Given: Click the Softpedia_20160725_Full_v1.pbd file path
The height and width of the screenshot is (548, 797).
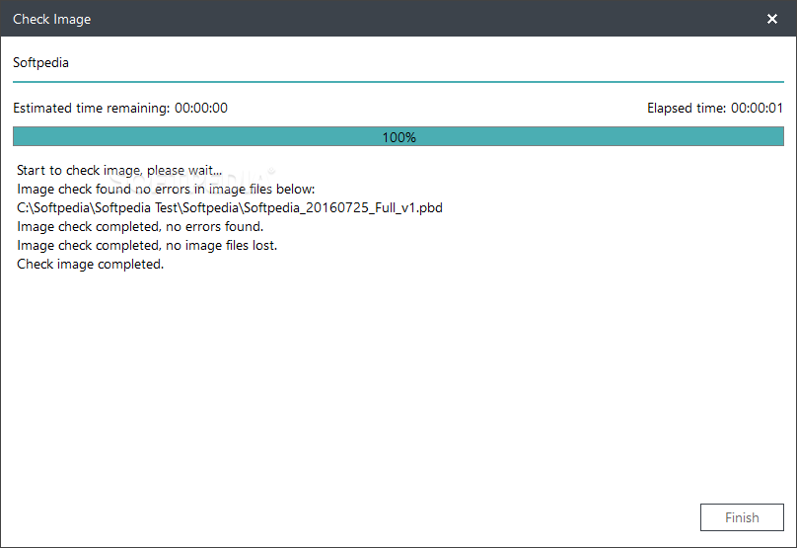Looking at the screenshot, I should click(x=230, y=207).
